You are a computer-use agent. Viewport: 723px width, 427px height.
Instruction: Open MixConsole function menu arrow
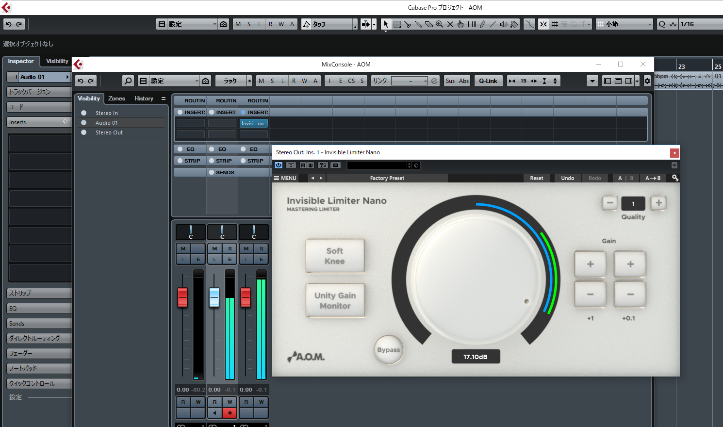(592, 81)
